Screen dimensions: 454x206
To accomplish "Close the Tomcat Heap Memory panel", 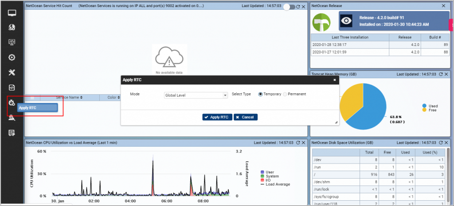I will (446, 74).
